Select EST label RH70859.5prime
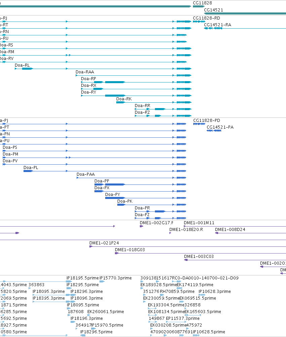The width and height of the screenshot is (286, 337). point(177,292)
